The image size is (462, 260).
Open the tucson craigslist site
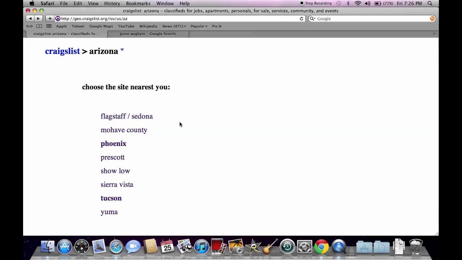click(111, 198)
